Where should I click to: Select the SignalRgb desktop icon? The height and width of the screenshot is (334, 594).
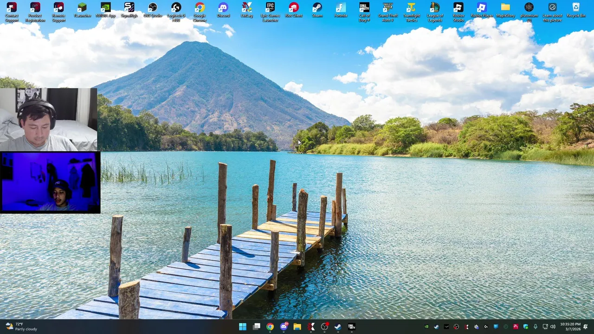[x=129, y=10]
